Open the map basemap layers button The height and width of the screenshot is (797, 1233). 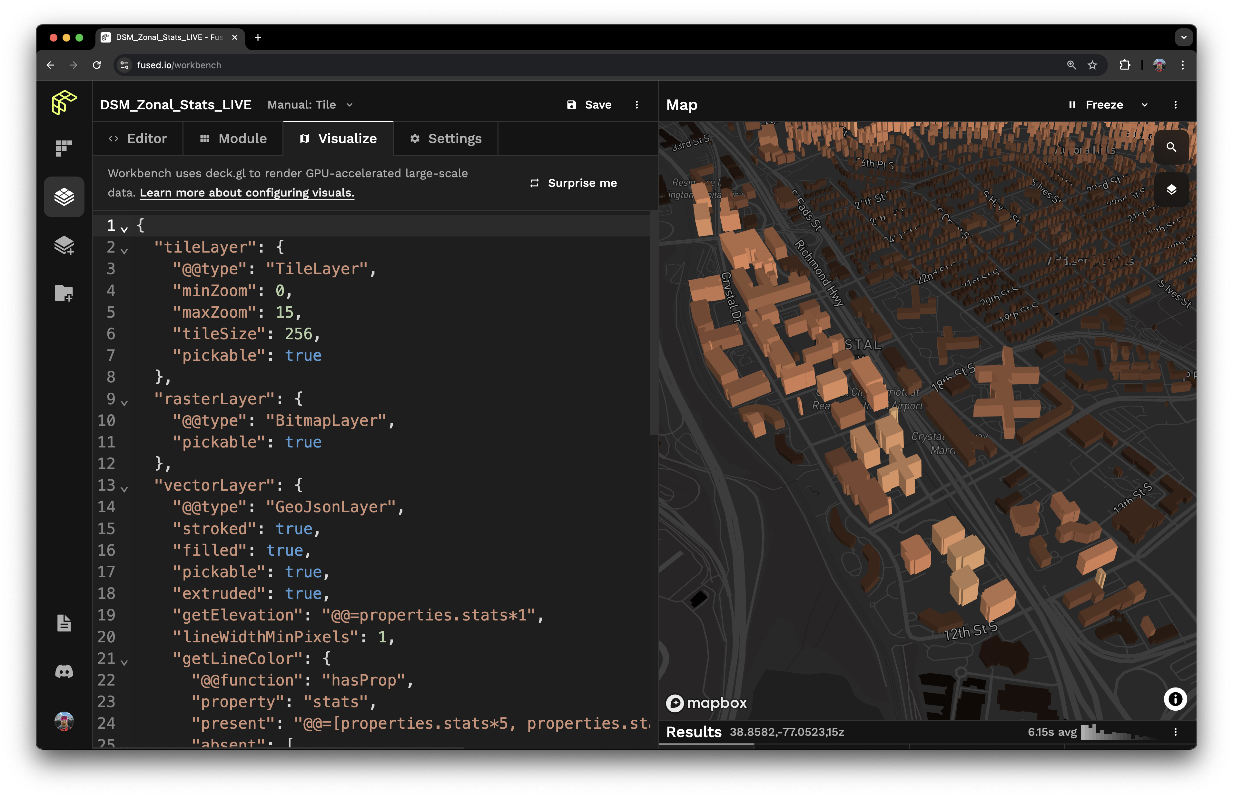pos(1171,190)
